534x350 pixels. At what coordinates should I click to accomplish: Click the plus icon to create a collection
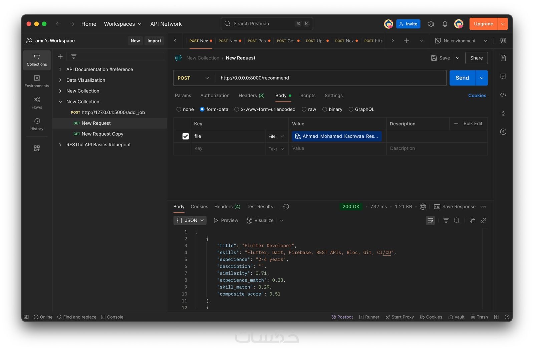60,56
